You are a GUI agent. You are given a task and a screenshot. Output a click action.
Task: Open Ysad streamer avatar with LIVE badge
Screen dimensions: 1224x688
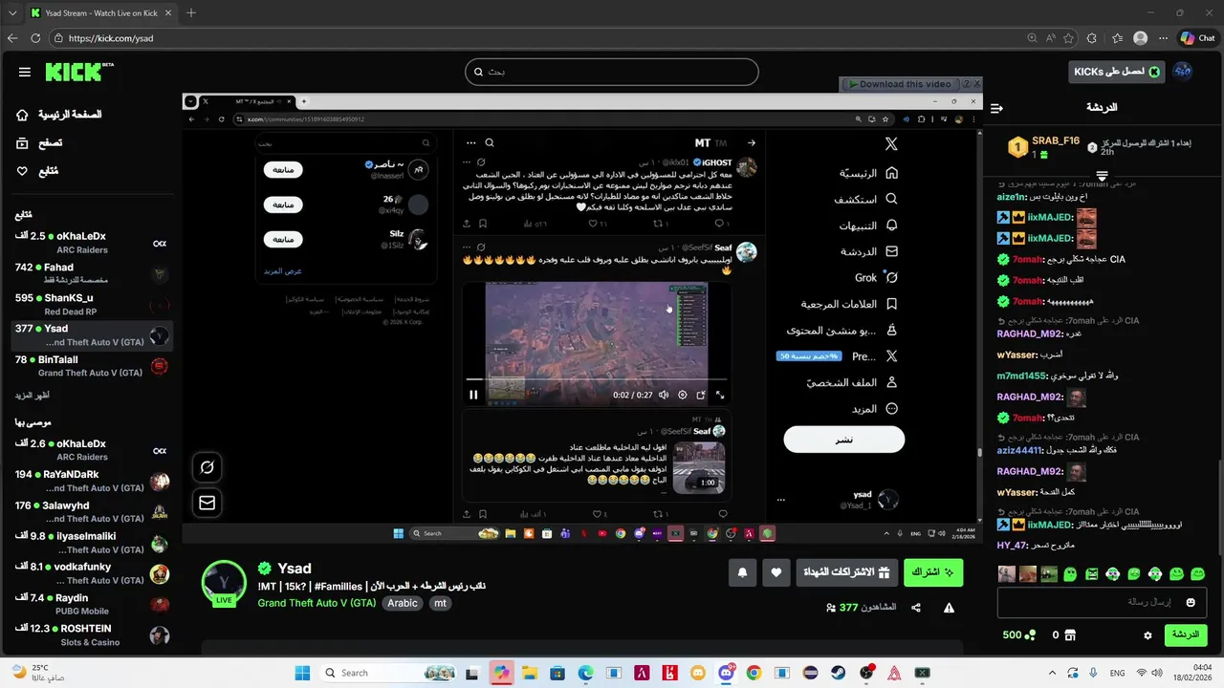pyautogui.click(x=225, y=584)
